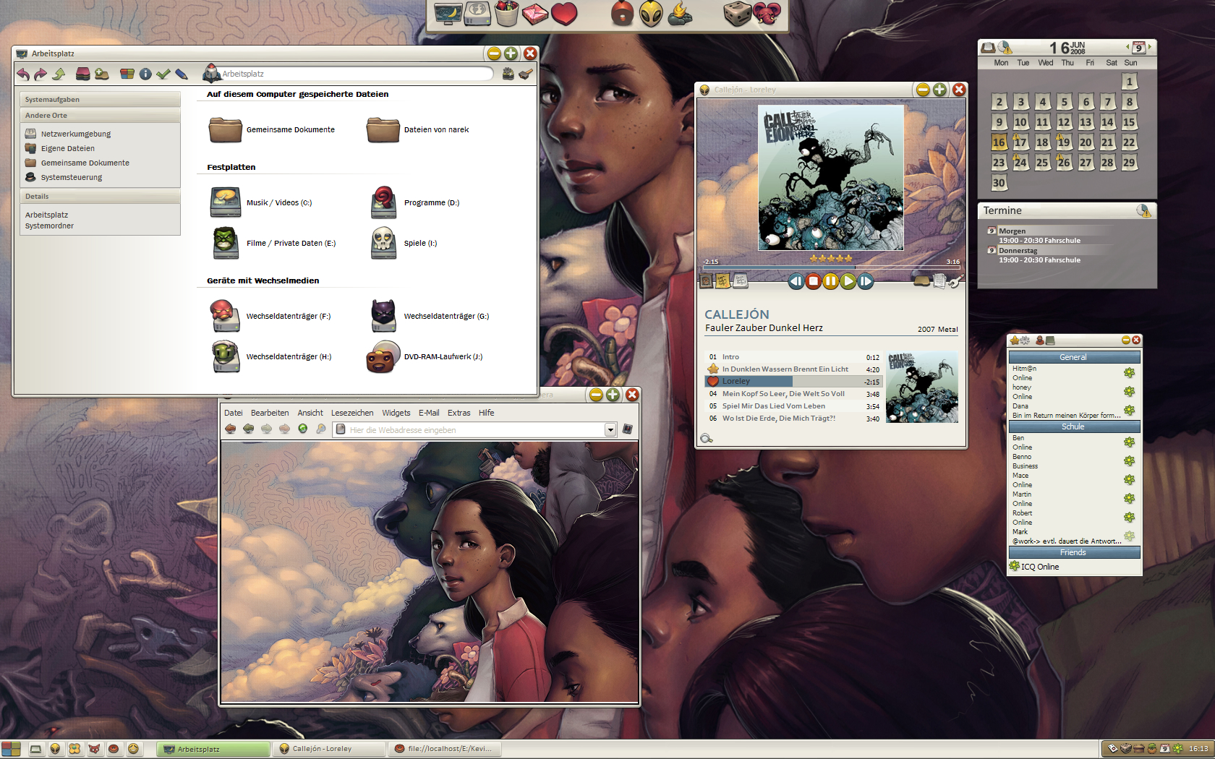Collapse the General contacts group
The height and width of the screenshot is (759, 1215).
click(1074, 357)
